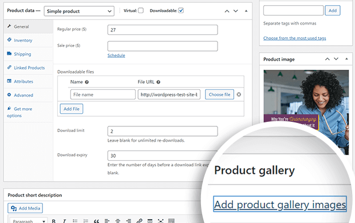This screenshot has width=355, height=223.
Task: Click the Add product gallery images link
Action: tap(280, 205)
